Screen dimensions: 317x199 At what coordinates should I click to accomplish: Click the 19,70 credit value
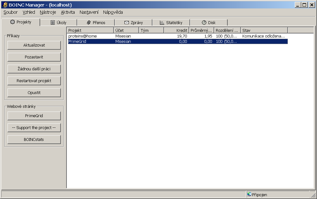coord(182,36)
